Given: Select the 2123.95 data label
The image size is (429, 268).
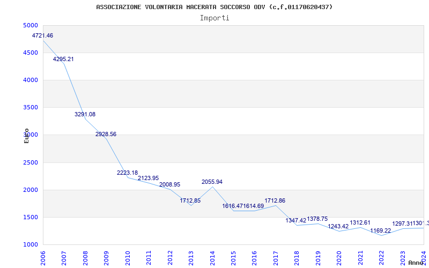Looking at the screenshot, I should pyautogui.click(x=148, y=178).
